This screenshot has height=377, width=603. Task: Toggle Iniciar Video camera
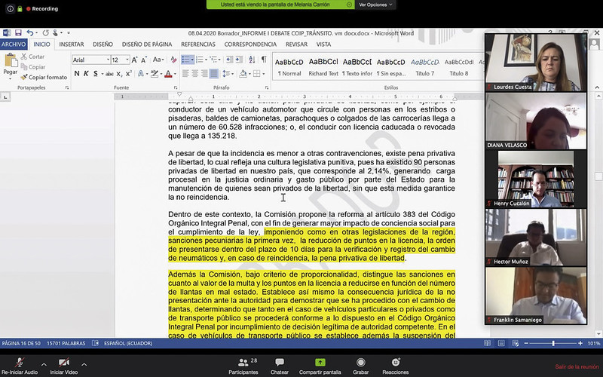click(63, 363)
